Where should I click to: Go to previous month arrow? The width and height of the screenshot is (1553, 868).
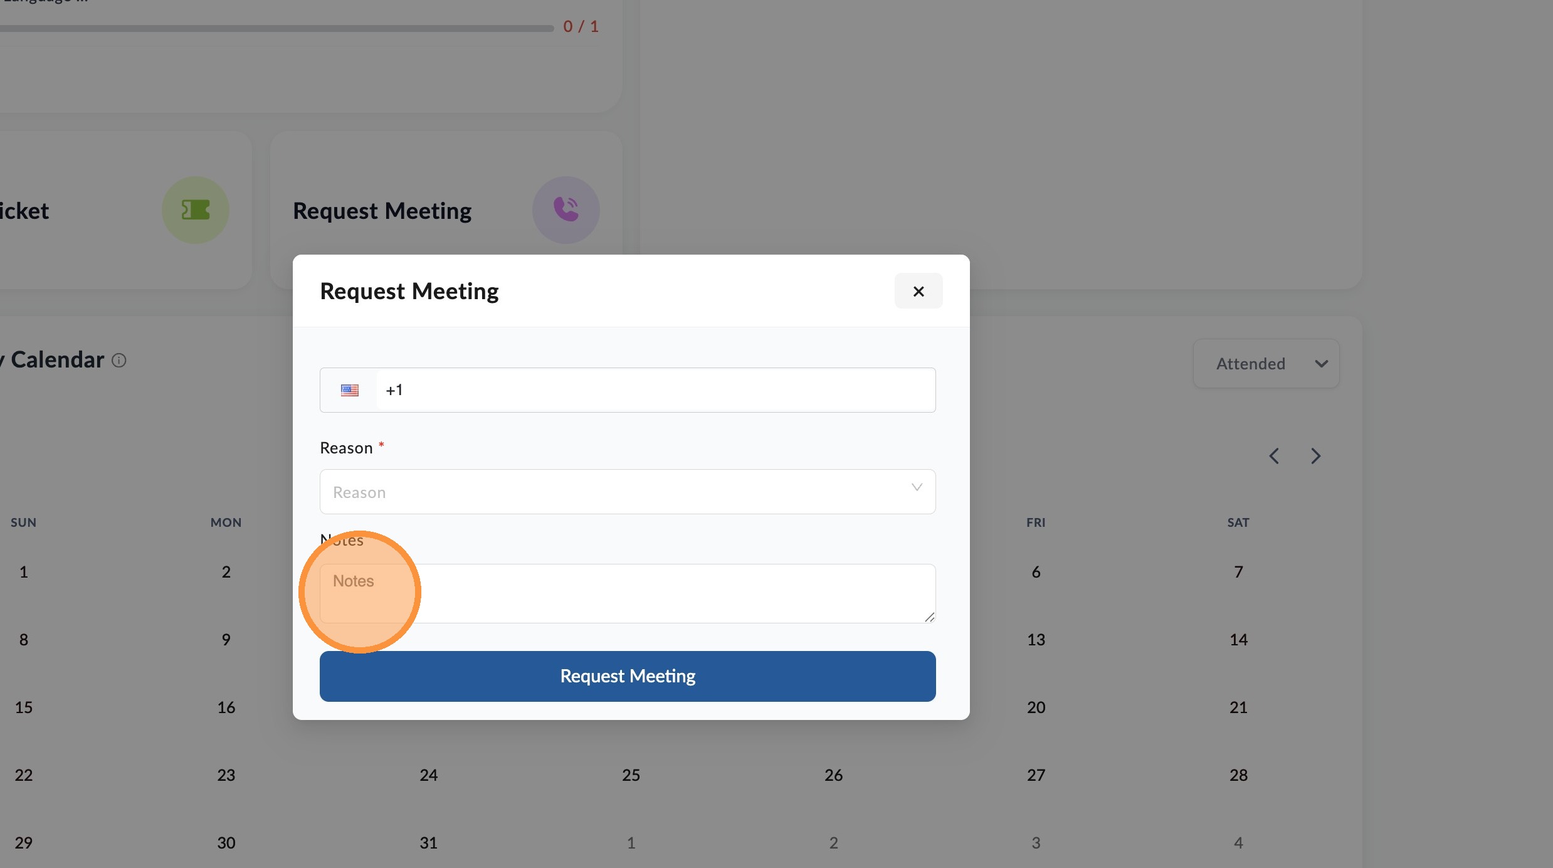[1274, 456]
